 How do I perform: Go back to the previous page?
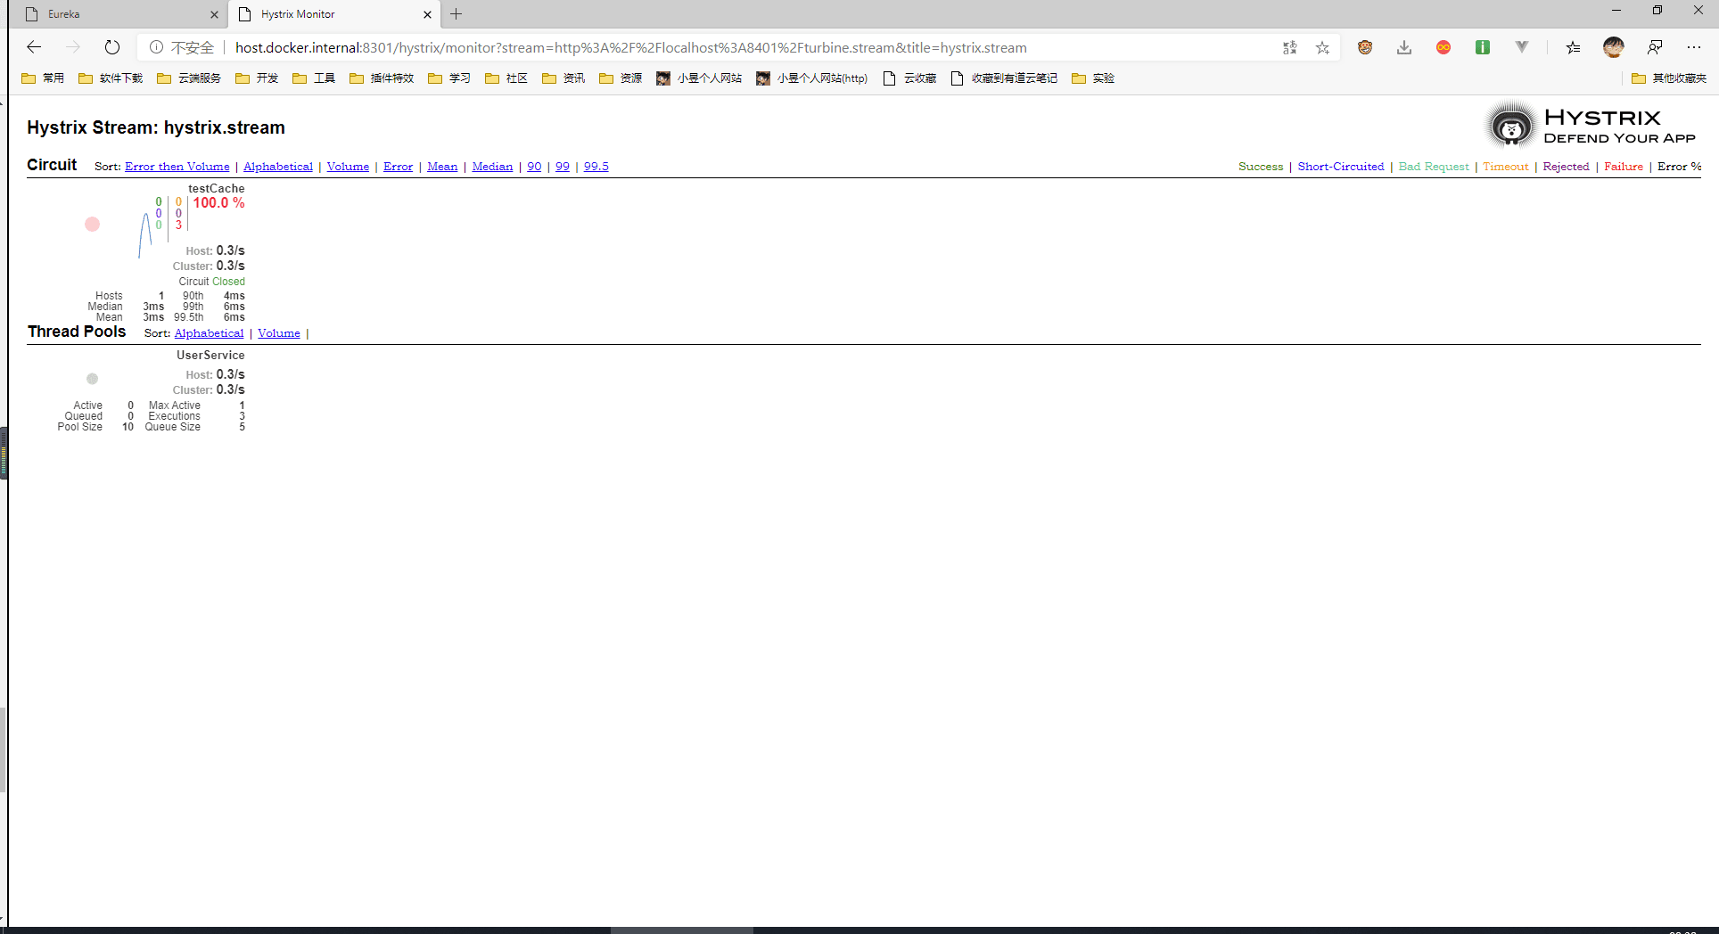(x=34, y=47)
